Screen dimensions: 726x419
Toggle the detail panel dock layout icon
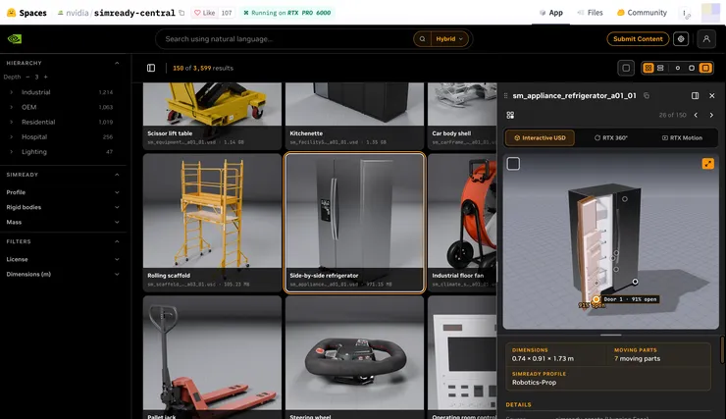tap(695, 96)
